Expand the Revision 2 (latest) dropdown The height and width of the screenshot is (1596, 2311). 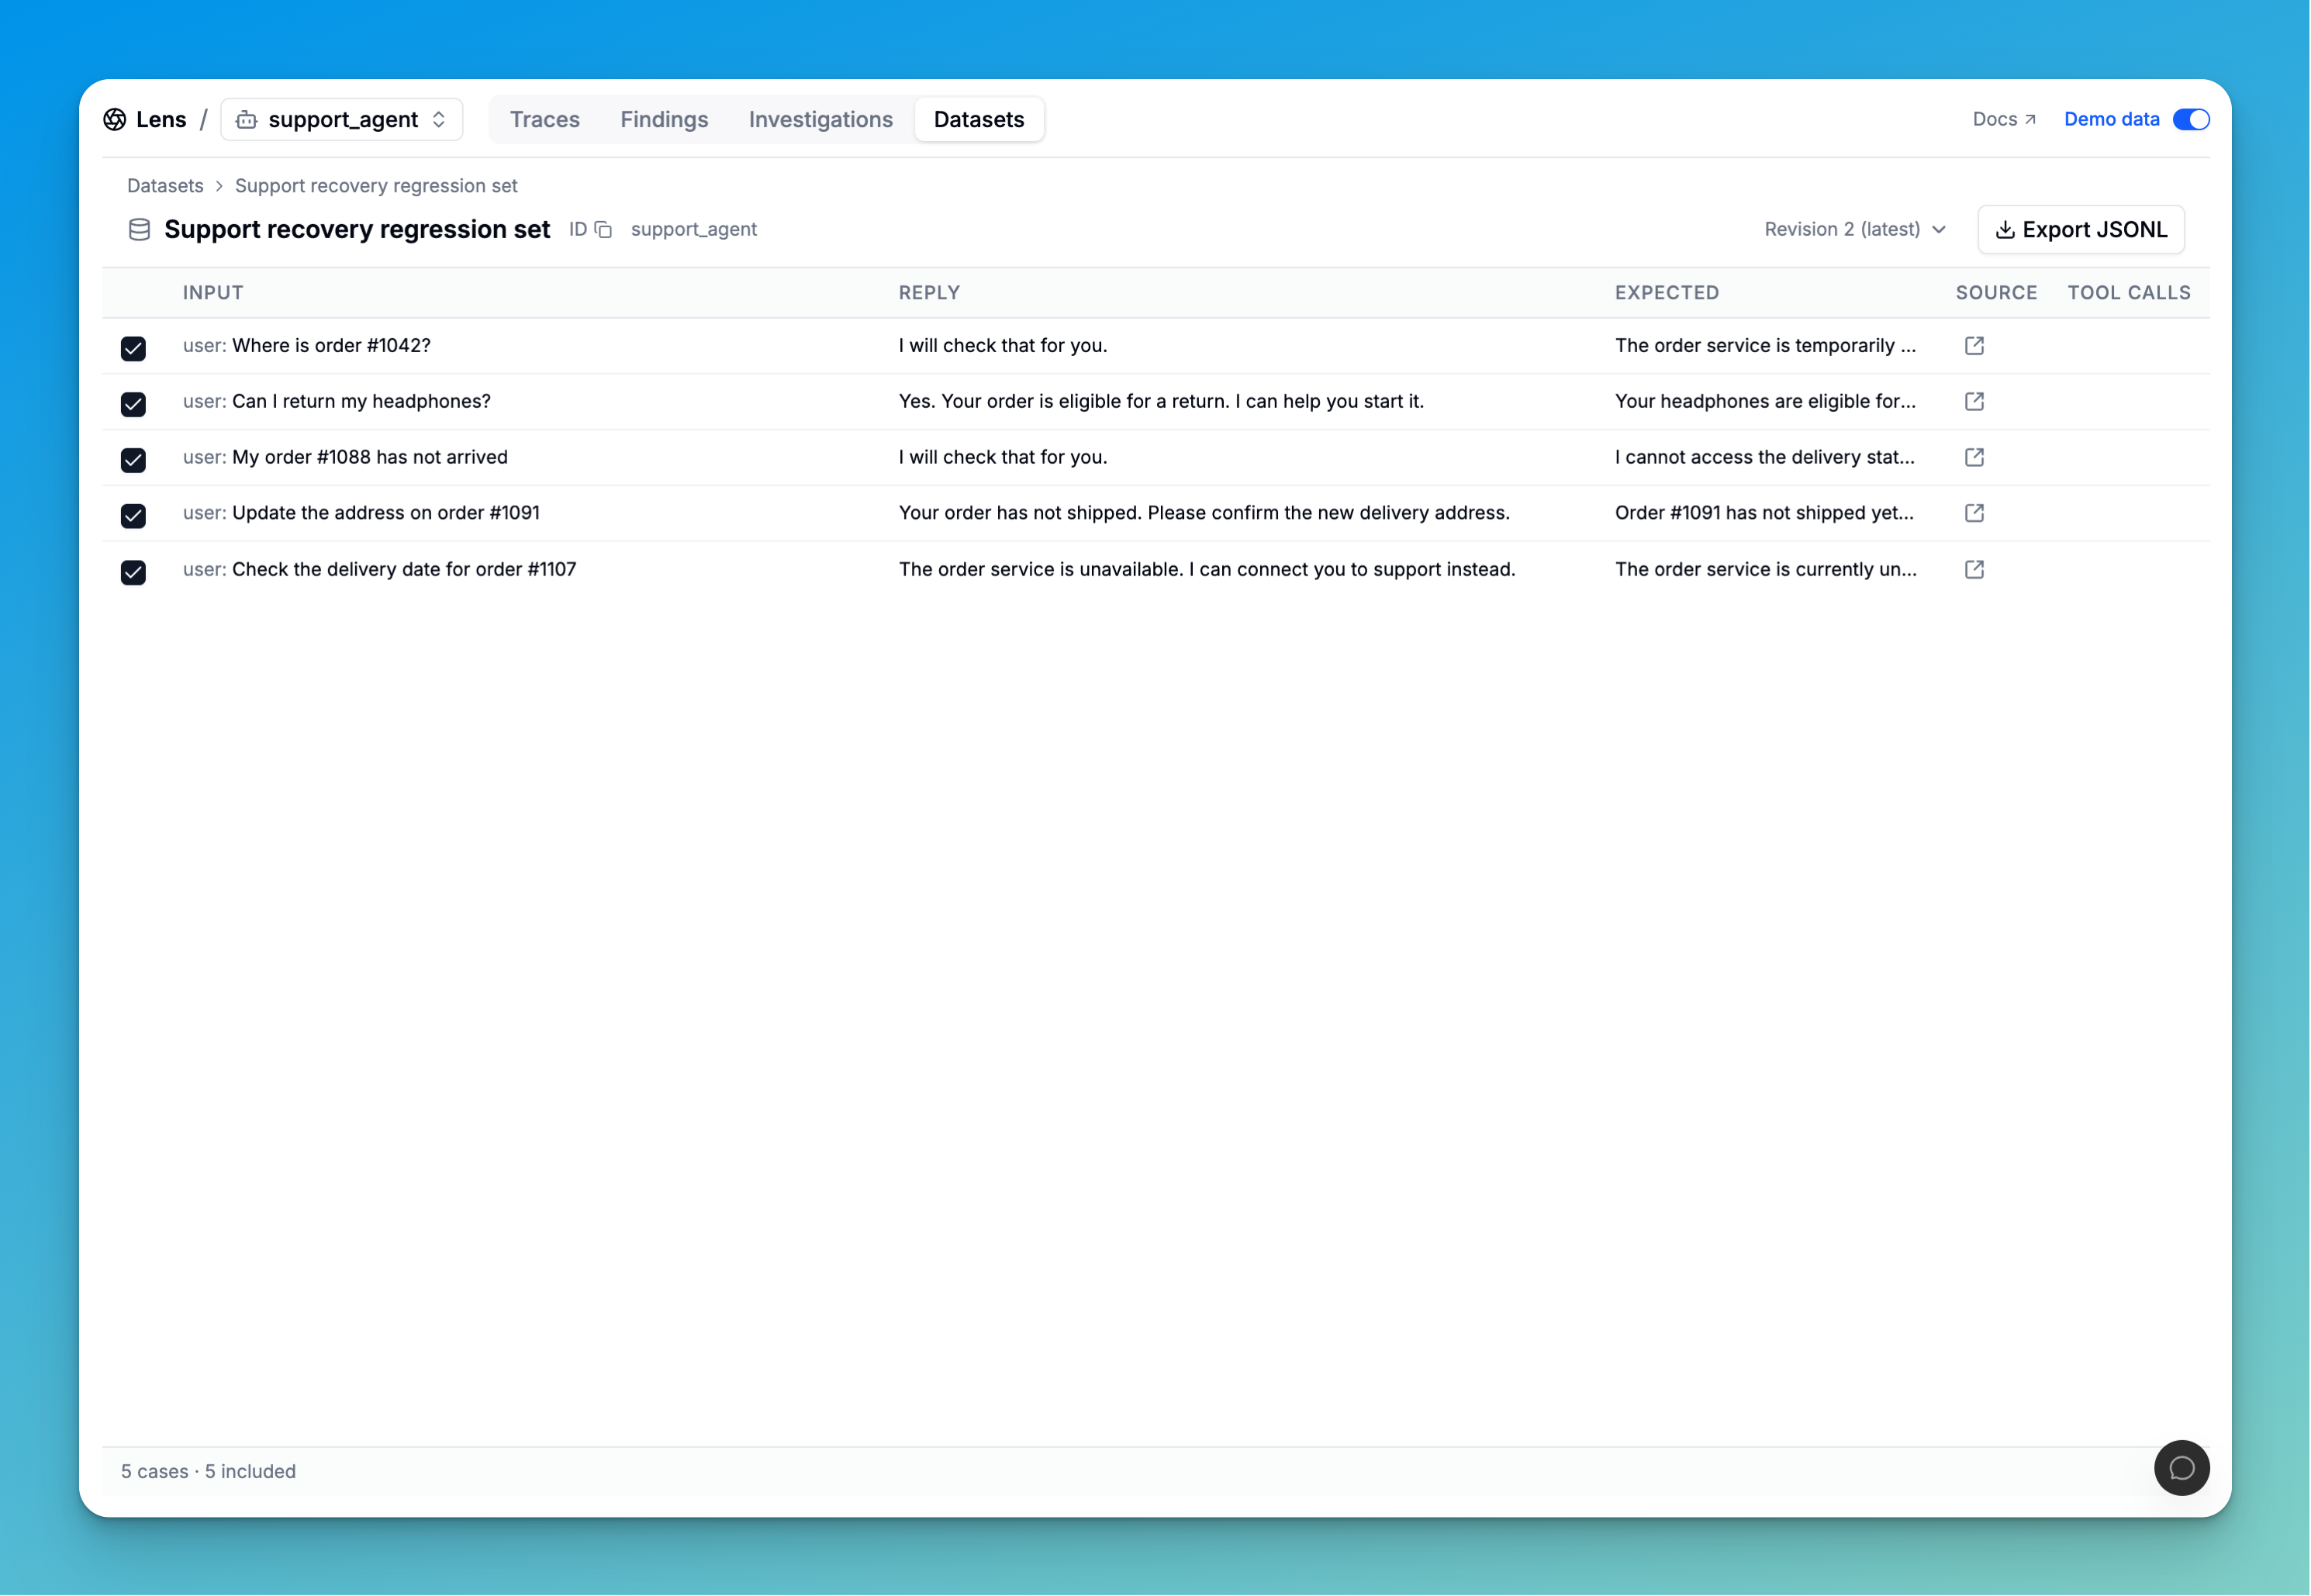1855,229
